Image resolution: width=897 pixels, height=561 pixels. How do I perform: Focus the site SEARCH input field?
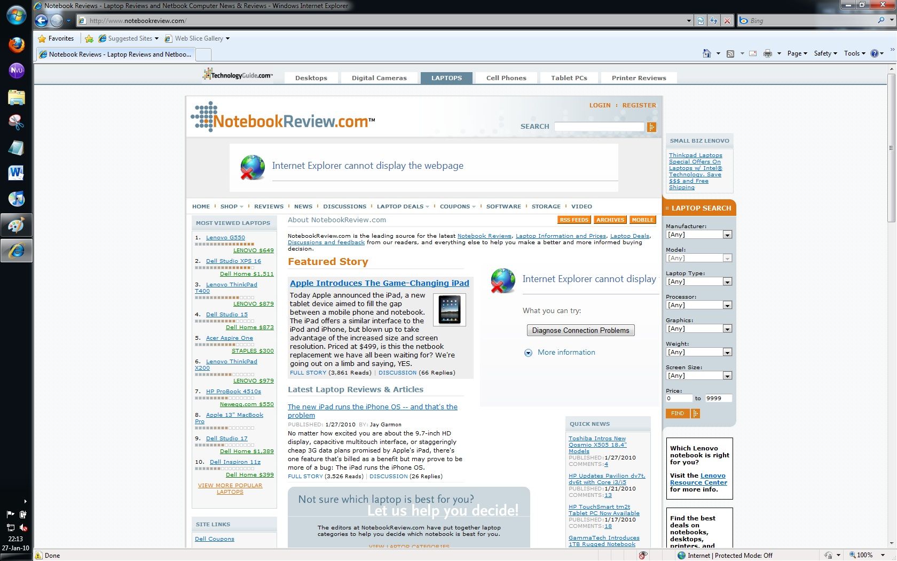[599, 127]
